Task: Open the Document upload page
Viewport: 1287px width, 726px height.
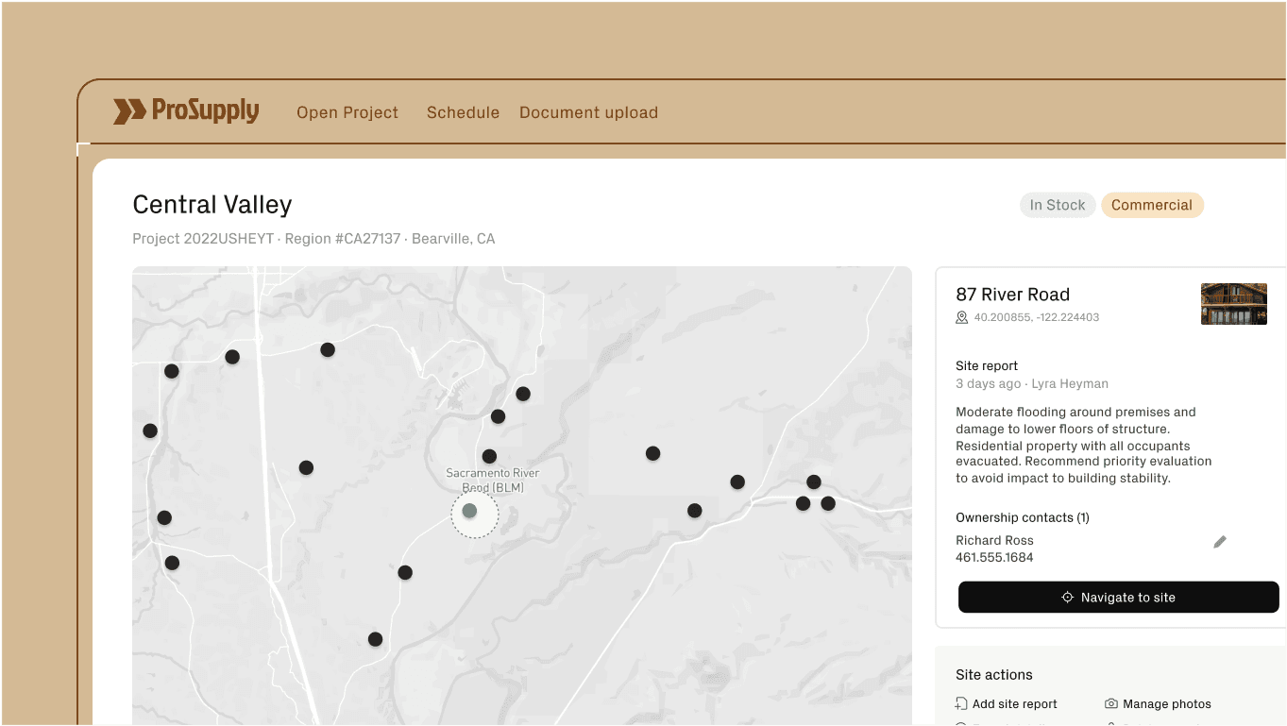Action: point(588,112)
